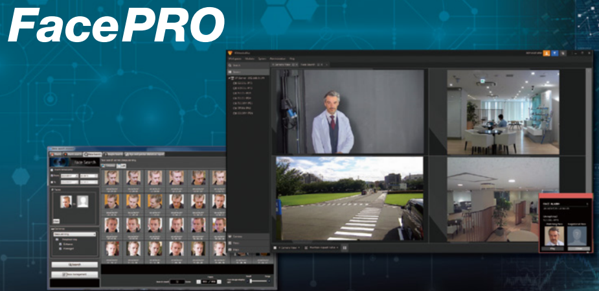Image resolution: width=599 pixels, height=291 pixels.
Task: Click the magnifier icon in the sidebar Search box
Action: [230, 65]
